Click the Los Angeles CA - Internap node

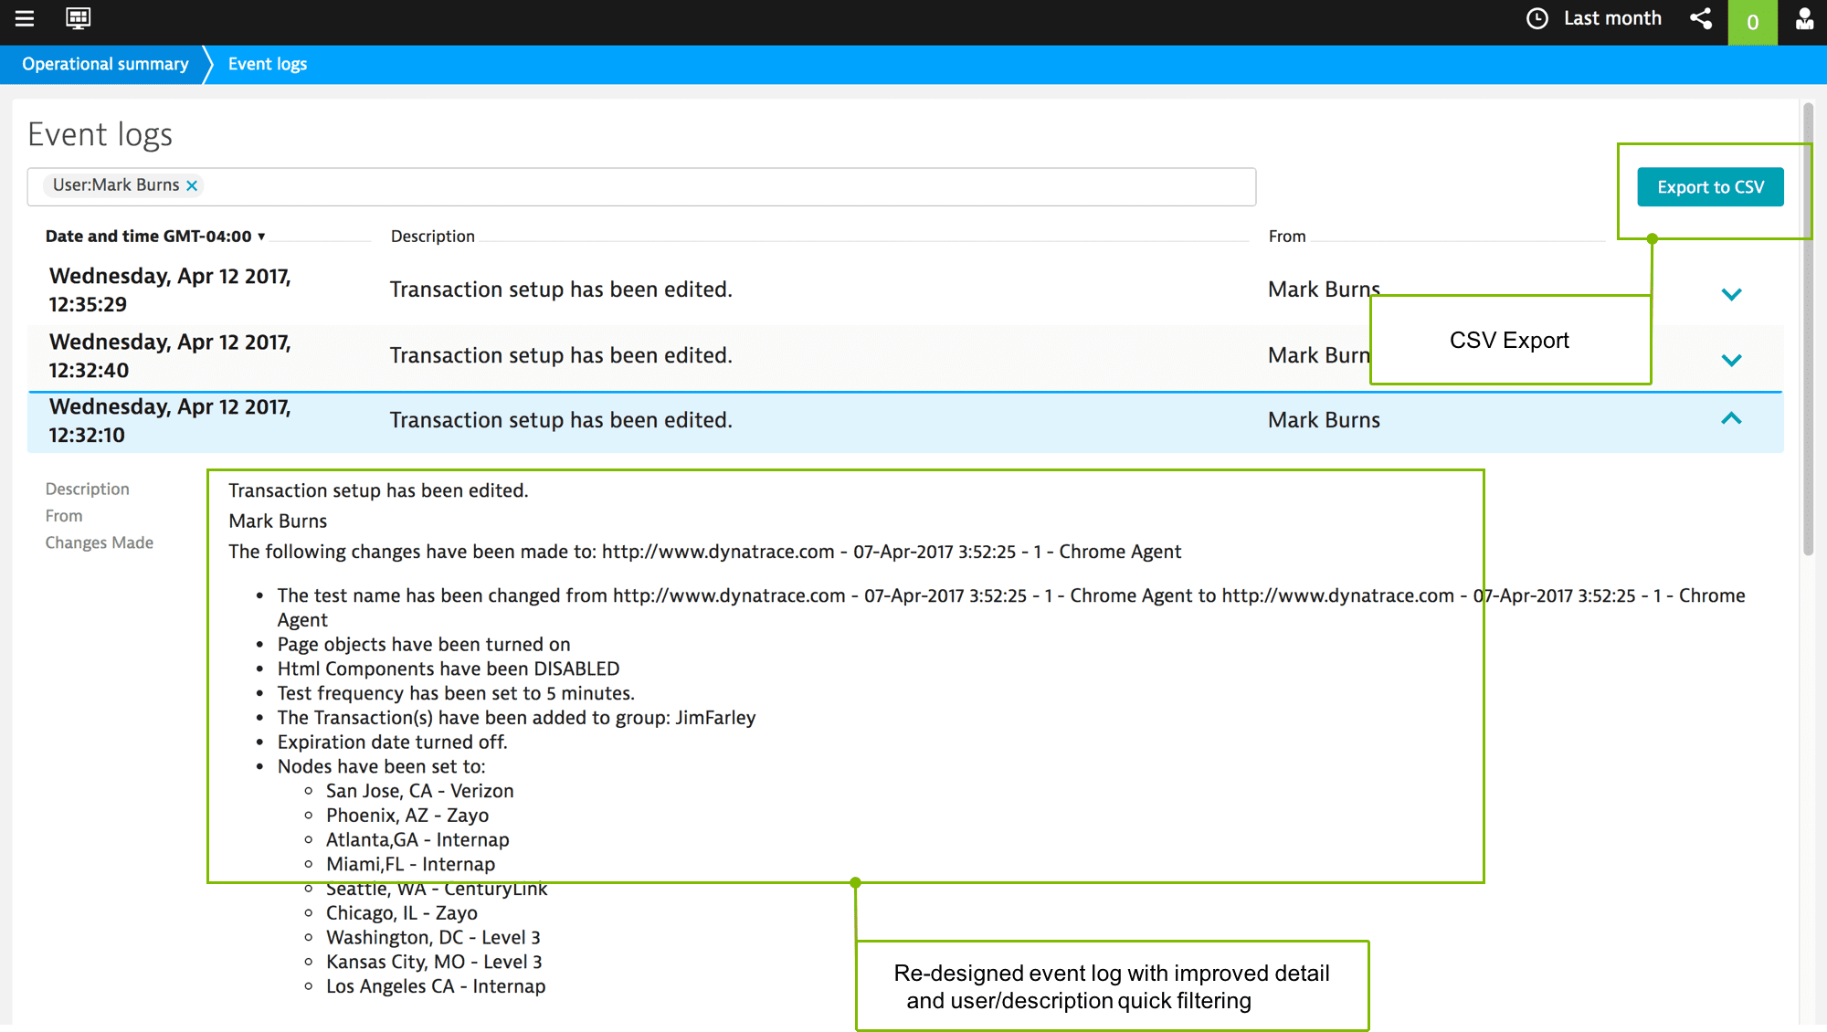point(436,986)
